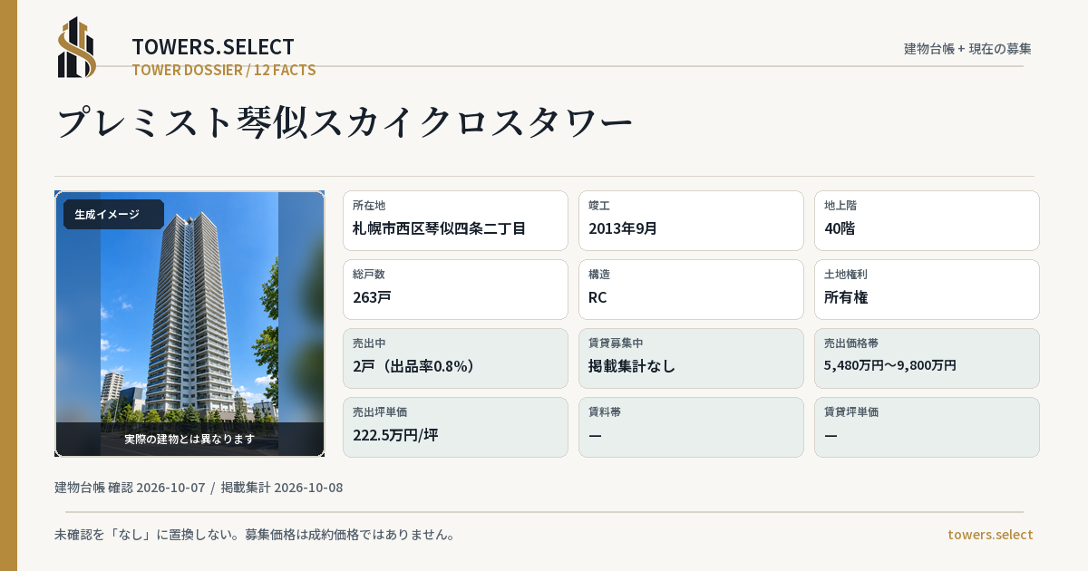
Task: Click the TOWERS.SELECT tower logo icon
Action: [x=77, y=47]
